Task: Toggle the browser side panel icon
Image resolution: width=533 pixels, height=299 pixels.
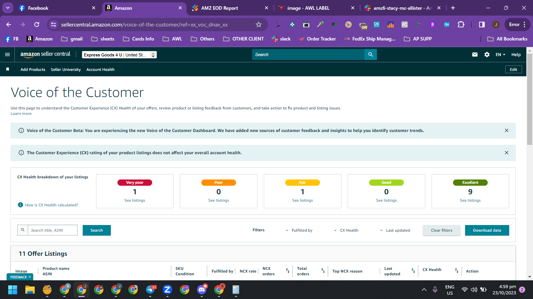Action: (482, 25)
